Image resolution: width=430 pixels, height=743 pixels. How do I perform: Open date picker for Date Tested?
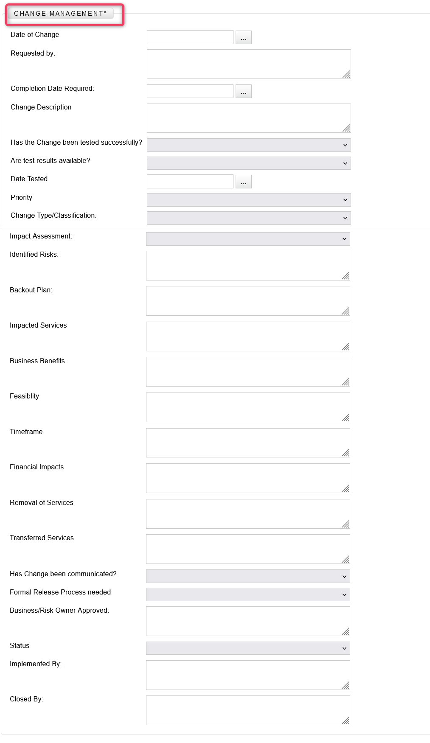[x=244, y=182]
